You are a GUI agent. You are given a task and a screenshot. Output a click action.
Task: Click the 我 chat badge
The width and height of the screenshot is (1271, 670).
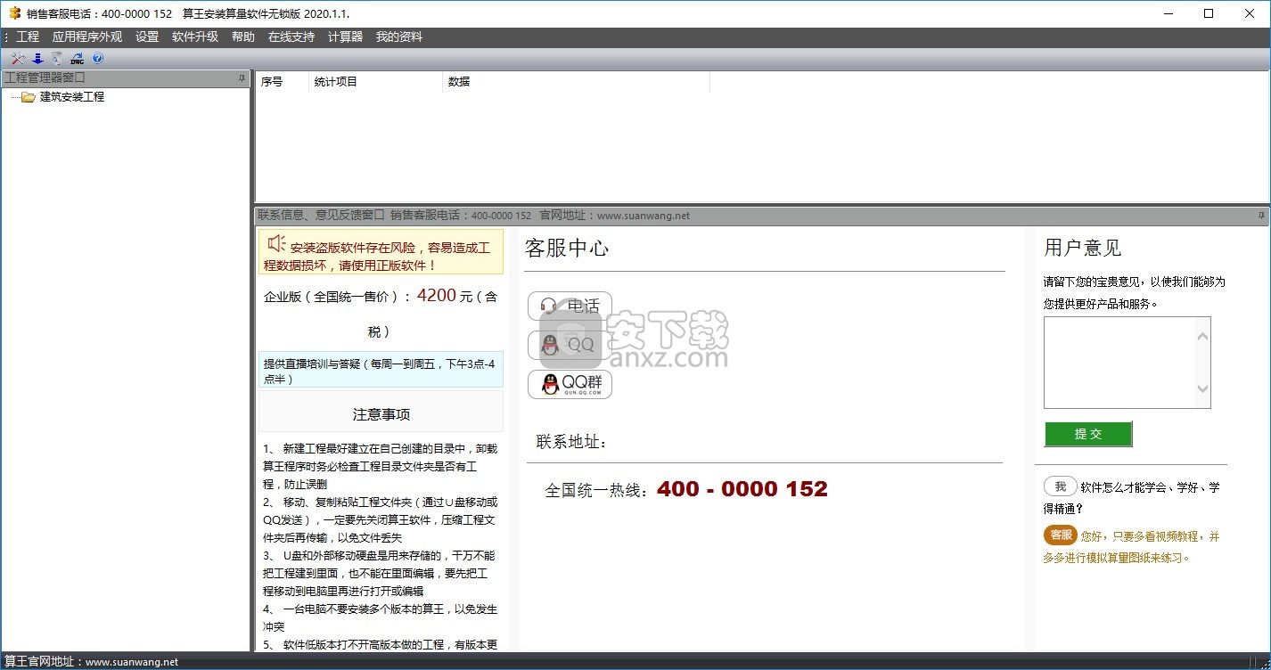(x=1060, y=486)
